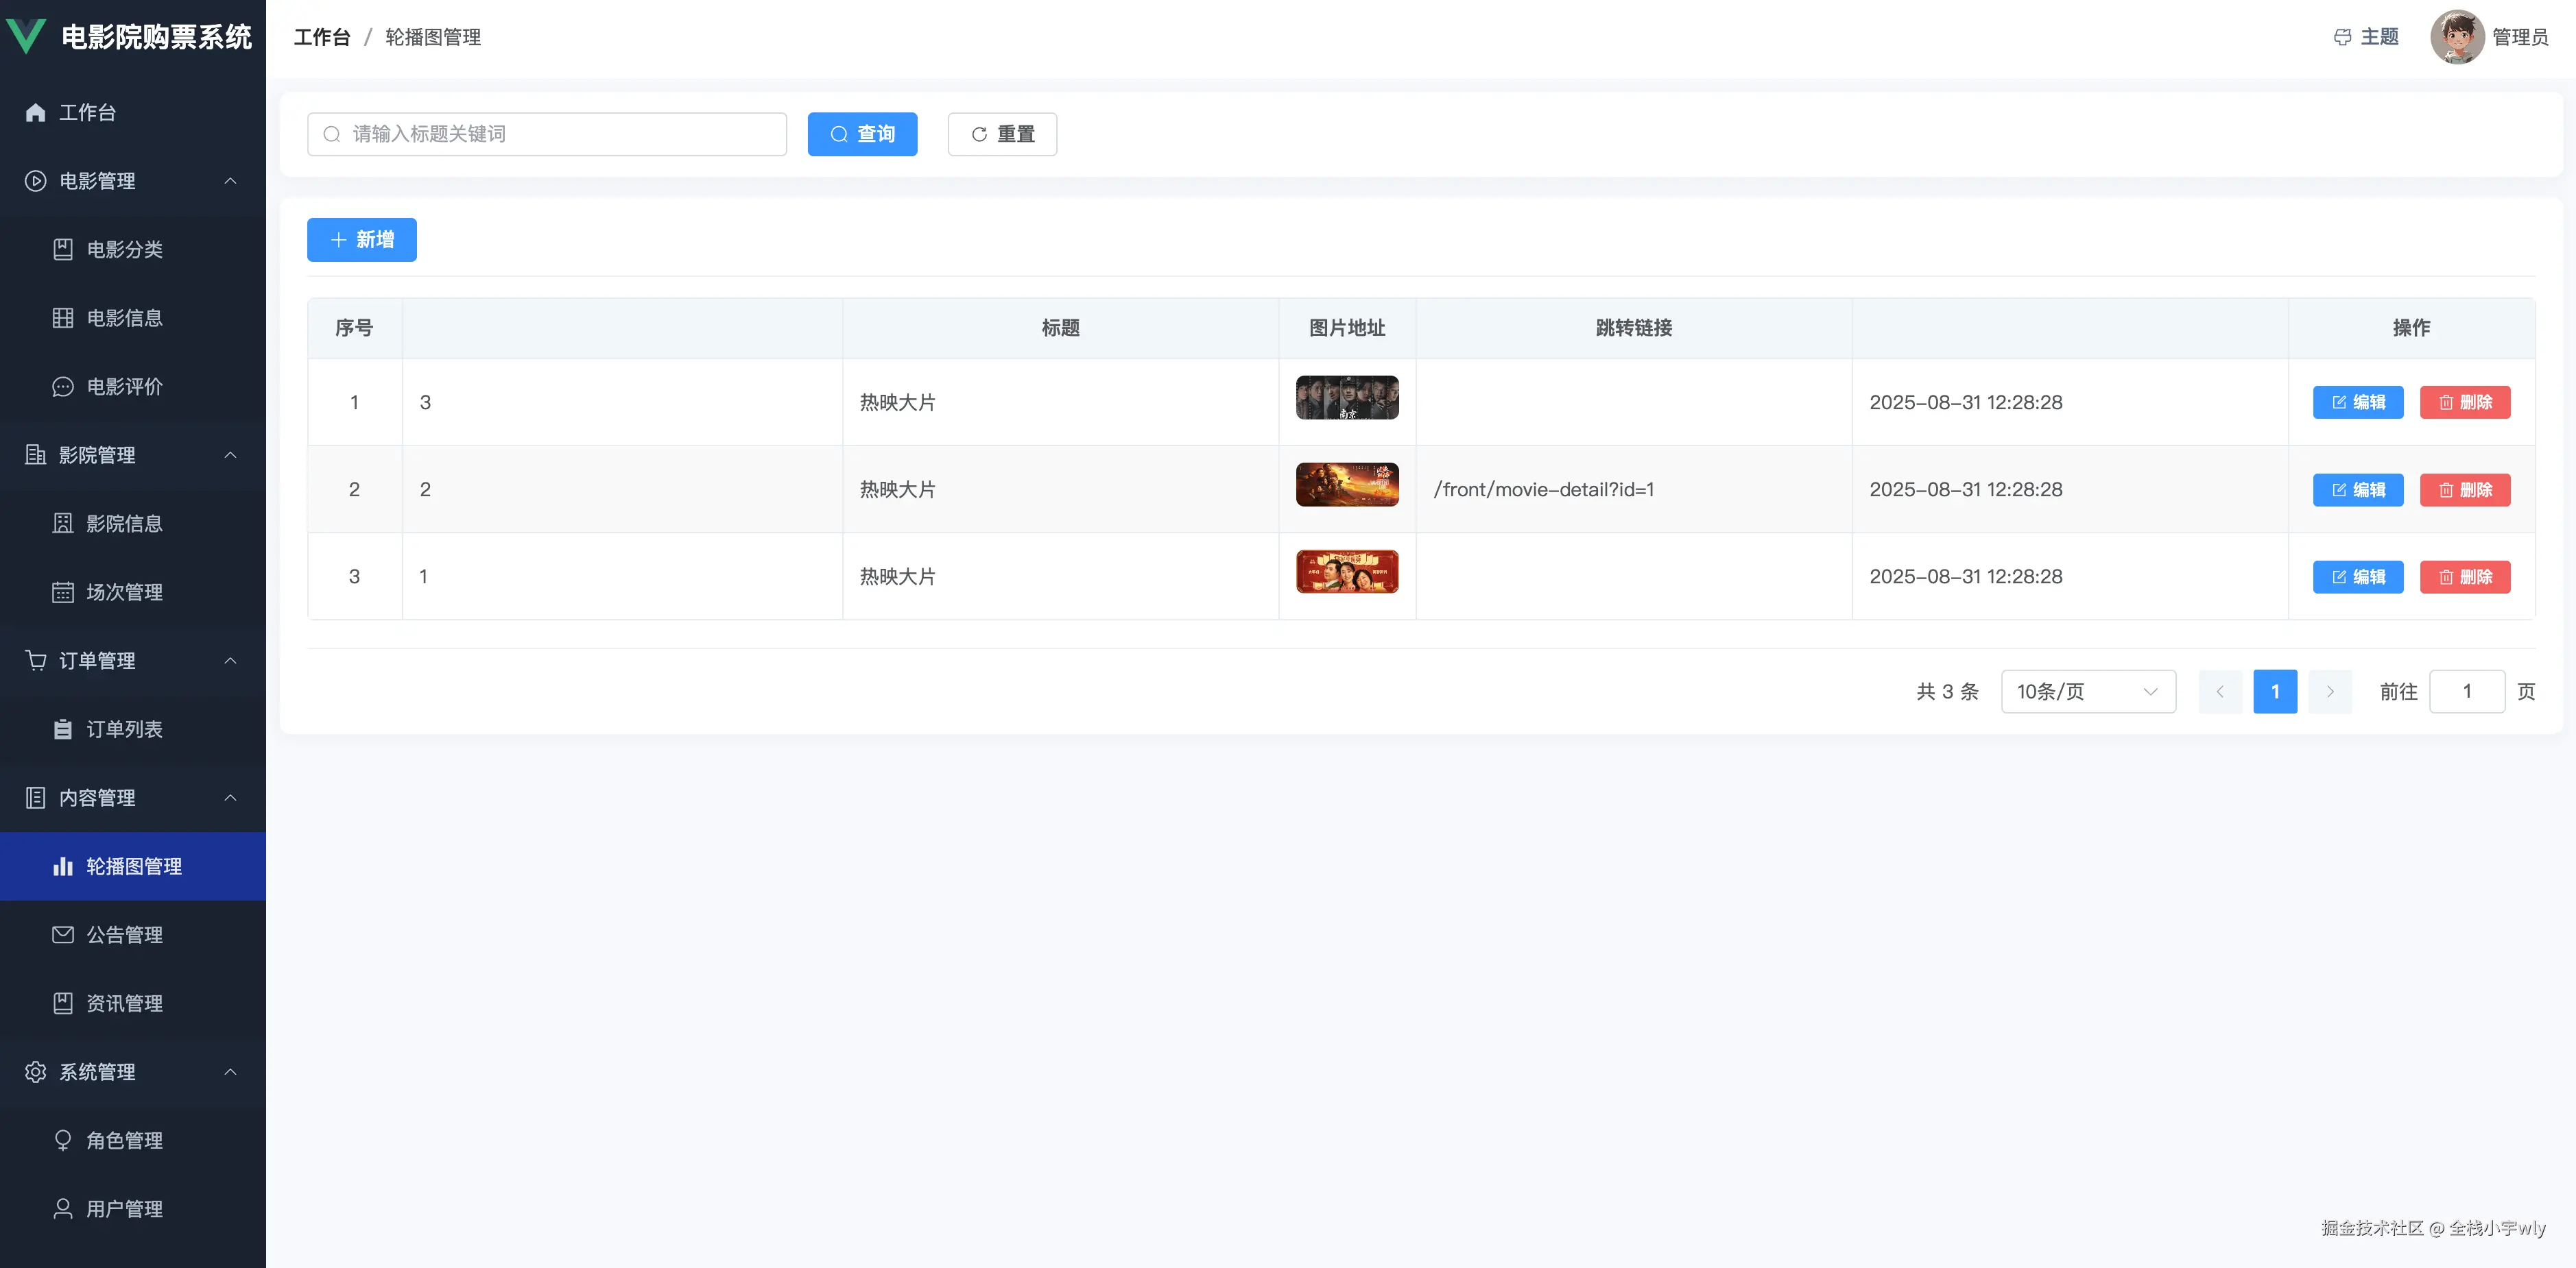Viewport: 2576px width, 1268px height.
Task: Click the 新增 button to add banner
Action: [361, 240]
